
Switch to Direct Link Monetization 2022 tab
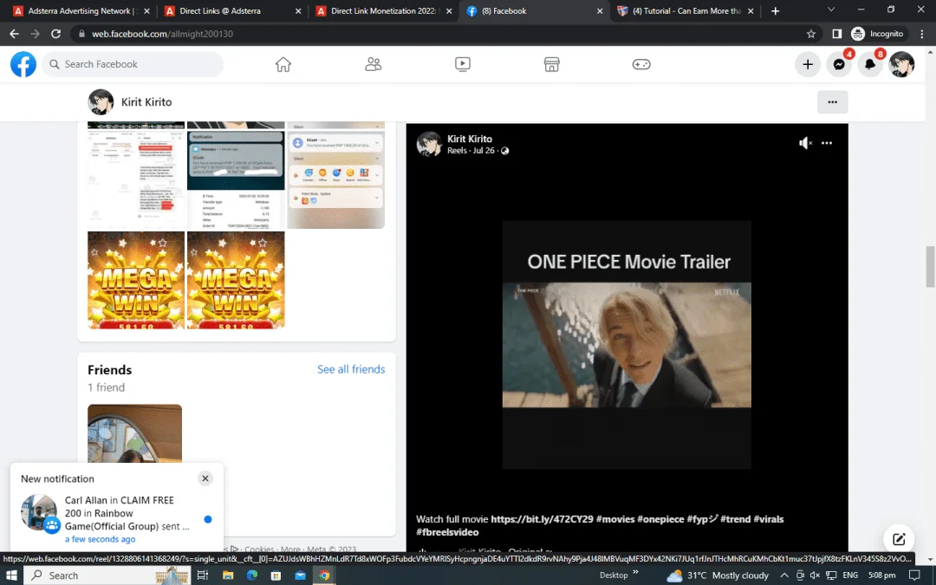[x=385, y=10]
